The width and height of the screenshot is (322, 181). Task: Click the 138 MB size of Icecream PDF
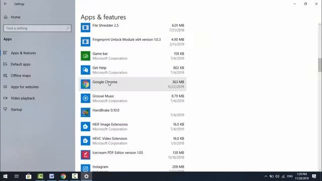click(178, 153)
